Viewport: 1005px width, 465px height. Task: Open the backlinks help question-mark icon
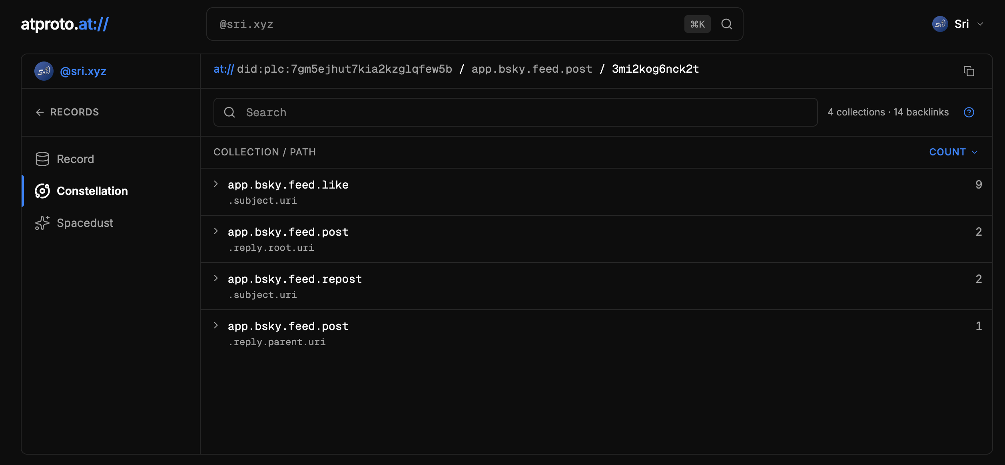click(x=969, y=112)
